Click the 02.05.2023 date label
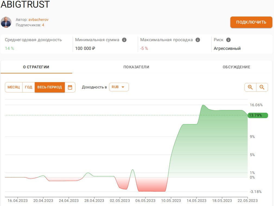The height and width of the screenshot is (206, 274). pyautogui.click(x=120, y=201)
